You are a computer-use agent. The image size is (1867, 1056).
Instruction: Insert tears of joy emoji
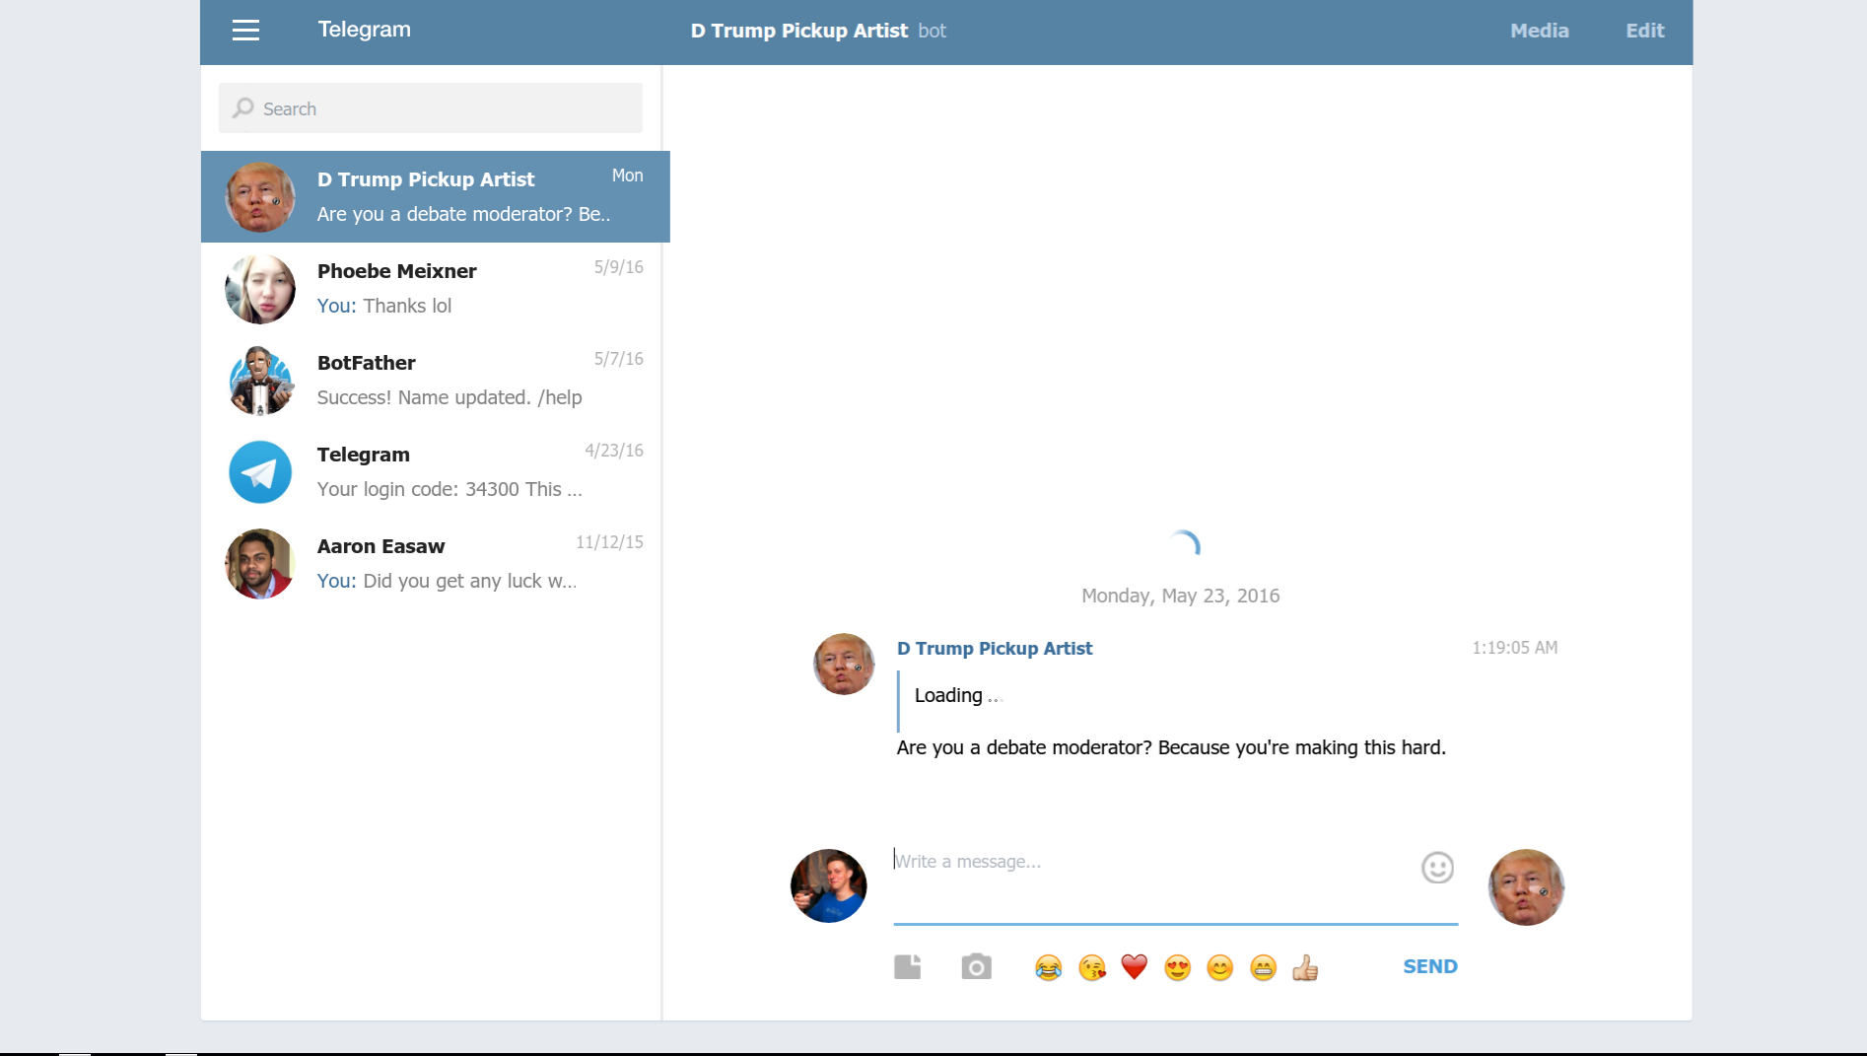coord(1048,968)
